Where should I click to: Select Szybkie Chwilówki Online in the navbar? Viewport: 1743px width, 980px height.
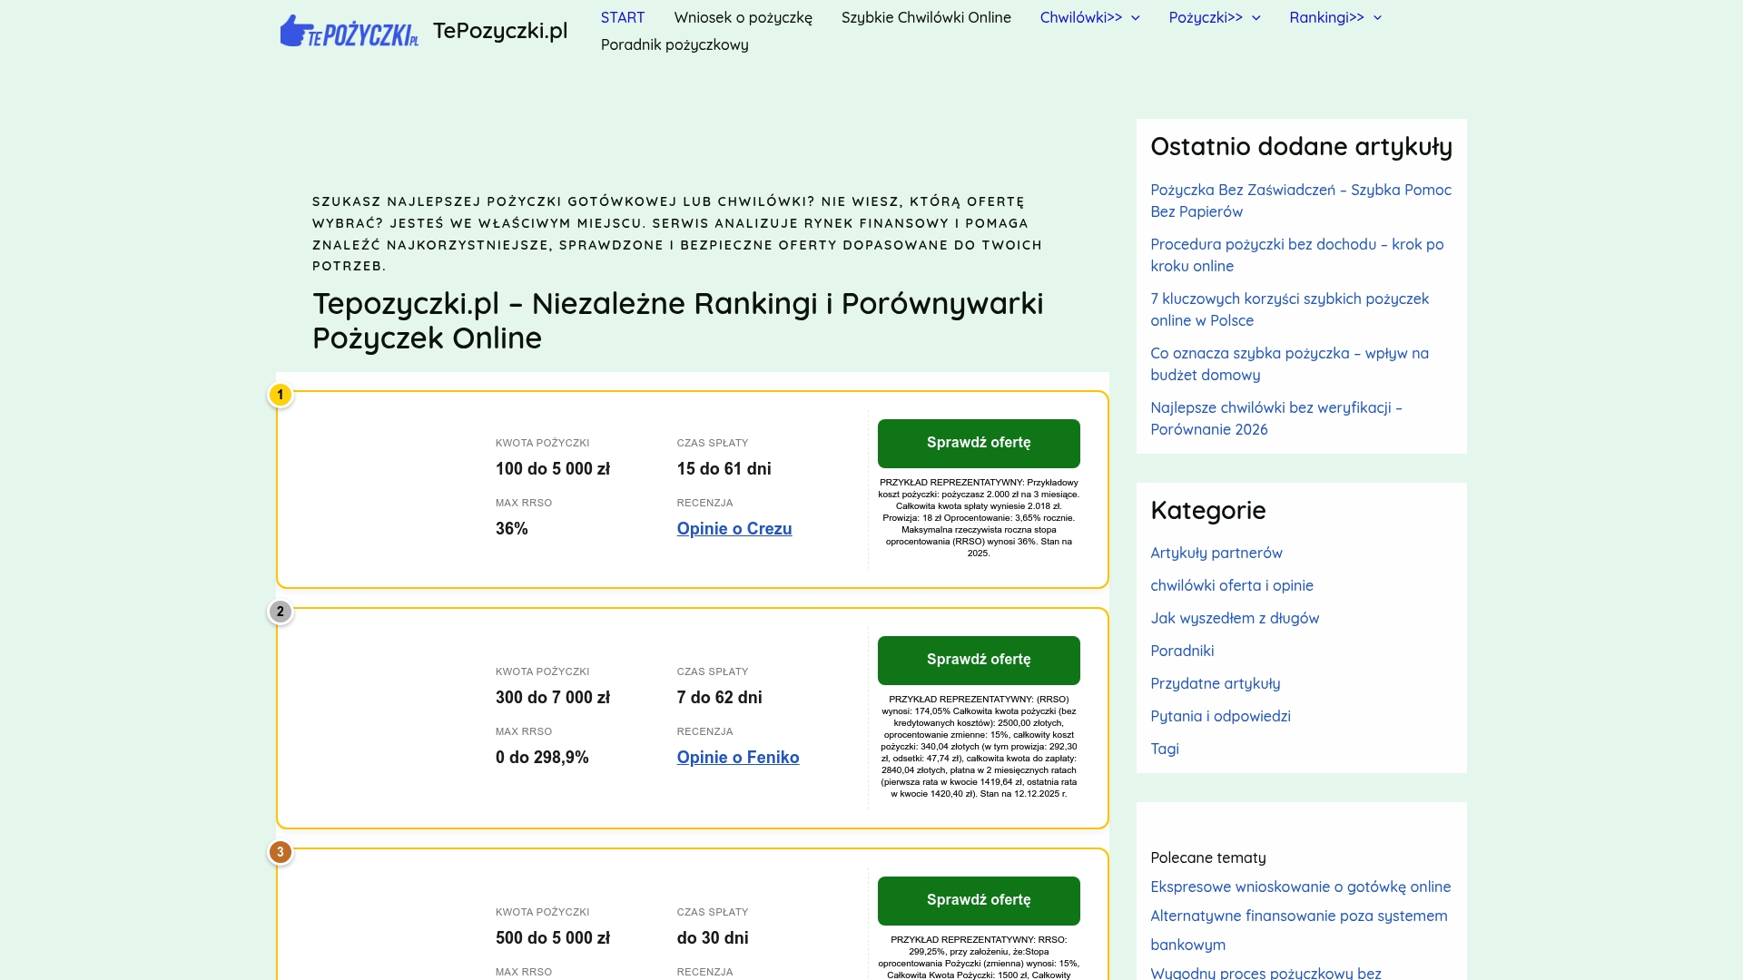[x=926, y=17]
